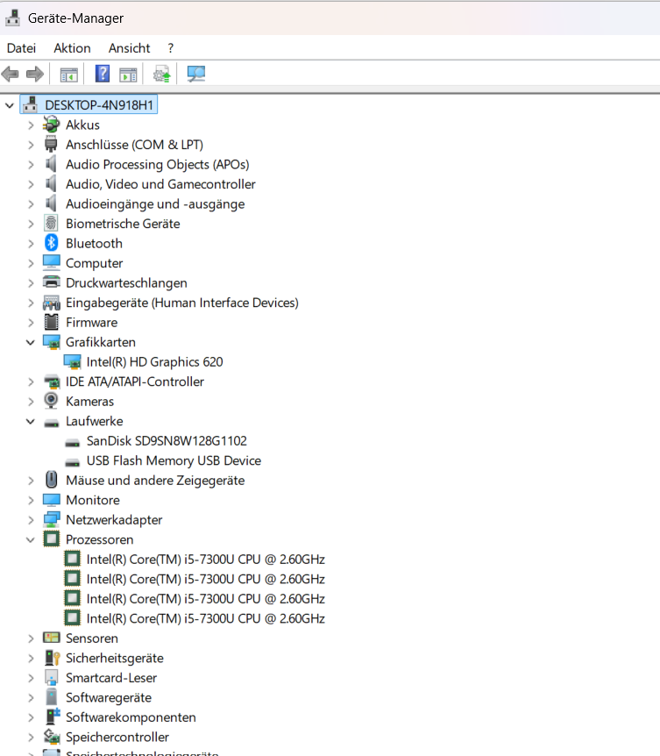Screen dimensions: 660x756
Task: Click the Eingabegeräte HID icon
Action: pyautogui.click(x=51, y=303)
